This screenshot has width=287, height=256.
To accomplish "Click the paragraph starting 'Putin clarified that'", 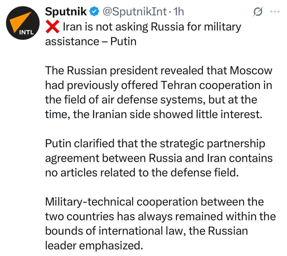I will [x=159, y=158].
